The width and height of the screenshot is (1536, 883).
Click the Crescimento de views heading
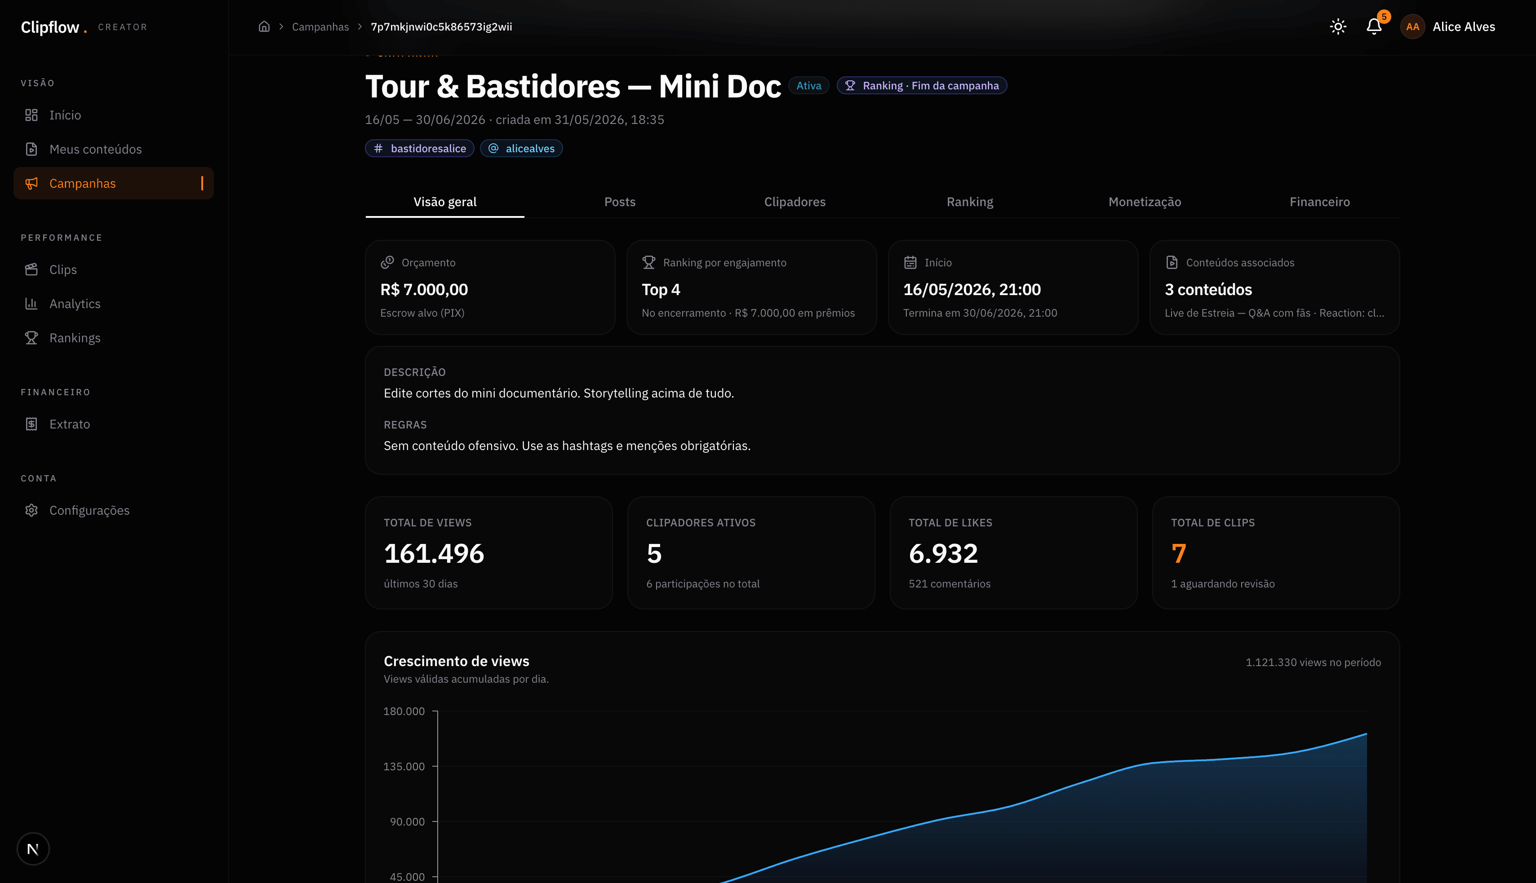coord(457,661)
